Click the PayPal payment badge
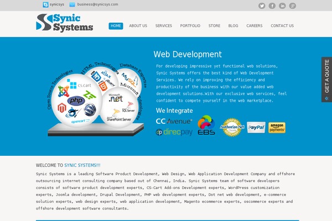Viewport: 332px width, 221px height. click(256, 127)
